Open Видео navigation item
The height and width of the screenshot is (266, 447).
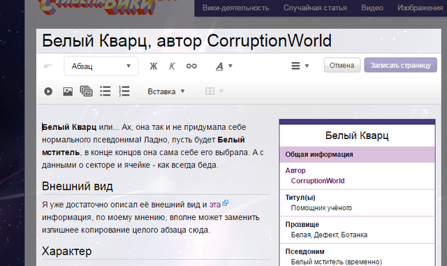point(372,8)
